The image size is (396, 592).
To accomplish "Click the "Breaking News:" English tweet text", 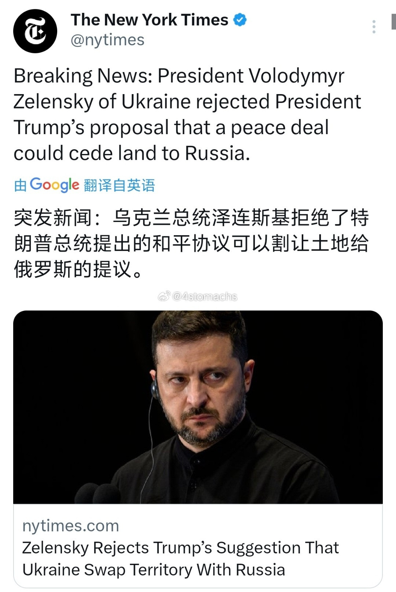I will tap(83, 76).
